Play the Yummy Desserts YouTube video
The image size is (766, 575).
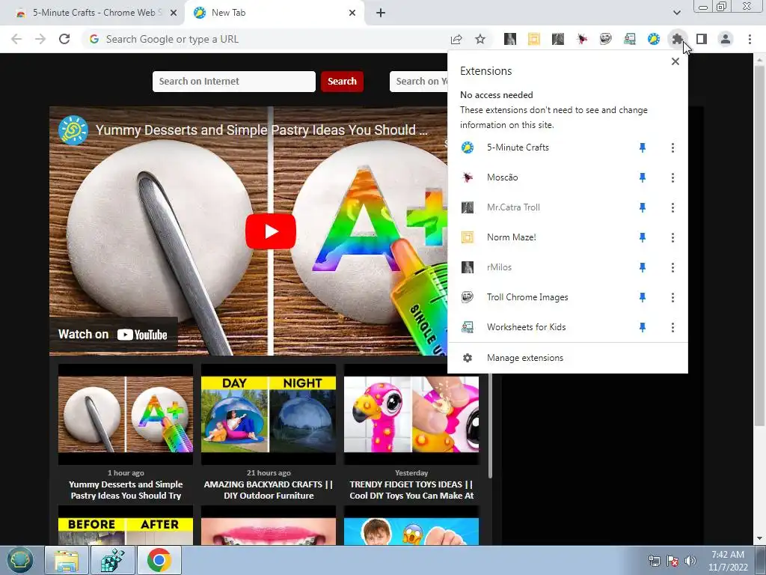270,231
